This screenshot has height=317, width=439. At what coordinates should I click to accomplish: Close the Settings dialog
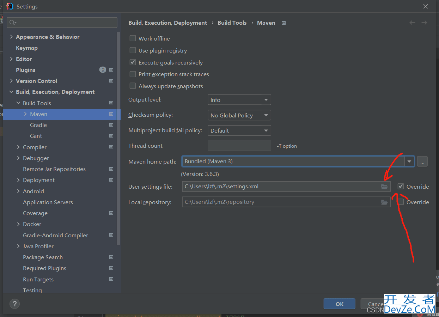coord(426,6)
